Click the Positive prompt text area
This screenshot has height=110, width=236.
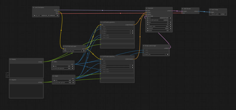(x=26, y=71)
